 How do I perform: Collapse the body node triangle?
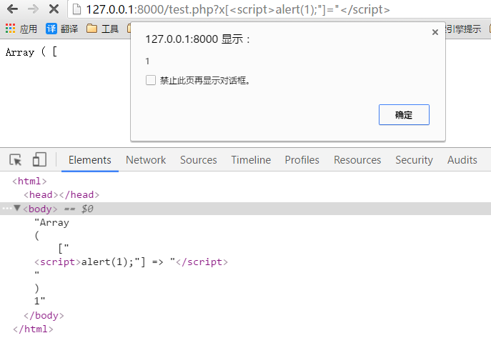[x=17, y=208]
